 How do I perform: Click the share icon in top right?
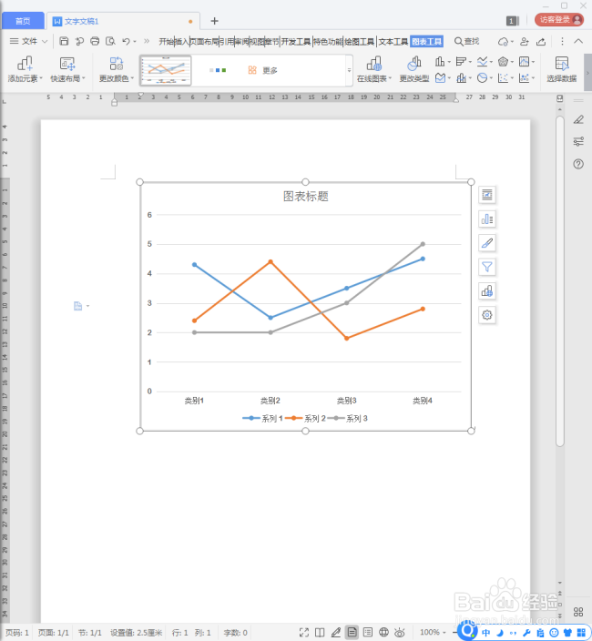pyautogui.click(x=541, y=41)
